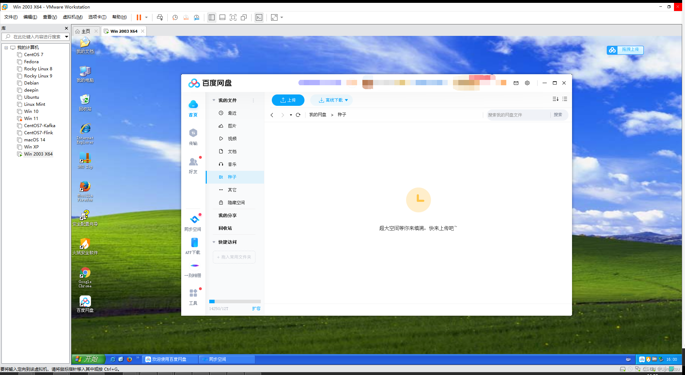Image resolution: width=685 pixels, height=375 pixels.
Task: Select 火绒安全软件 desktop icon
Action: click(x=85, y=247)
